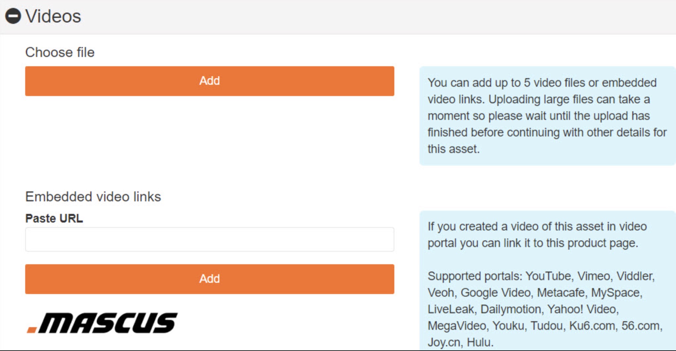Click the Videos section heading text

coord(53,16)
